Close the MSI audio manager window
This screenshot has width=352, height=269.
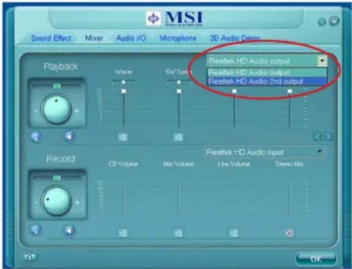click(x=334, y=21)
